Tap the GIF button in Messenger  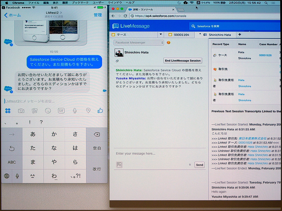(x=61, y=111)
